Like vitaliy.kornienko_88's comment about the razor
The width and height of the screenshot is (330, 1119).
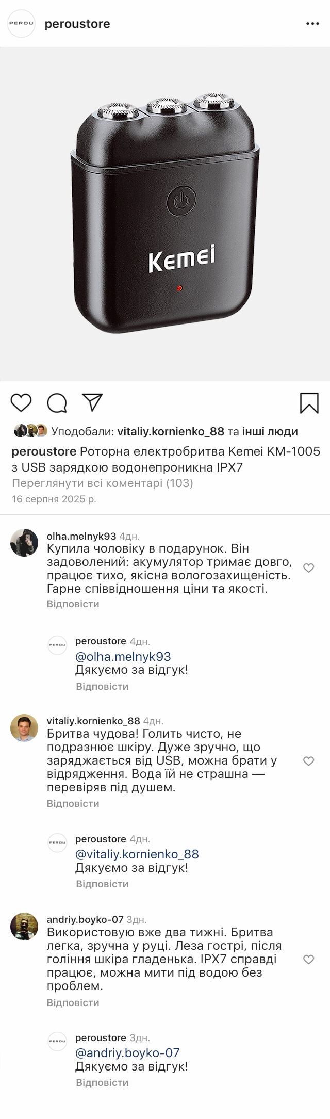pos(308,761)
